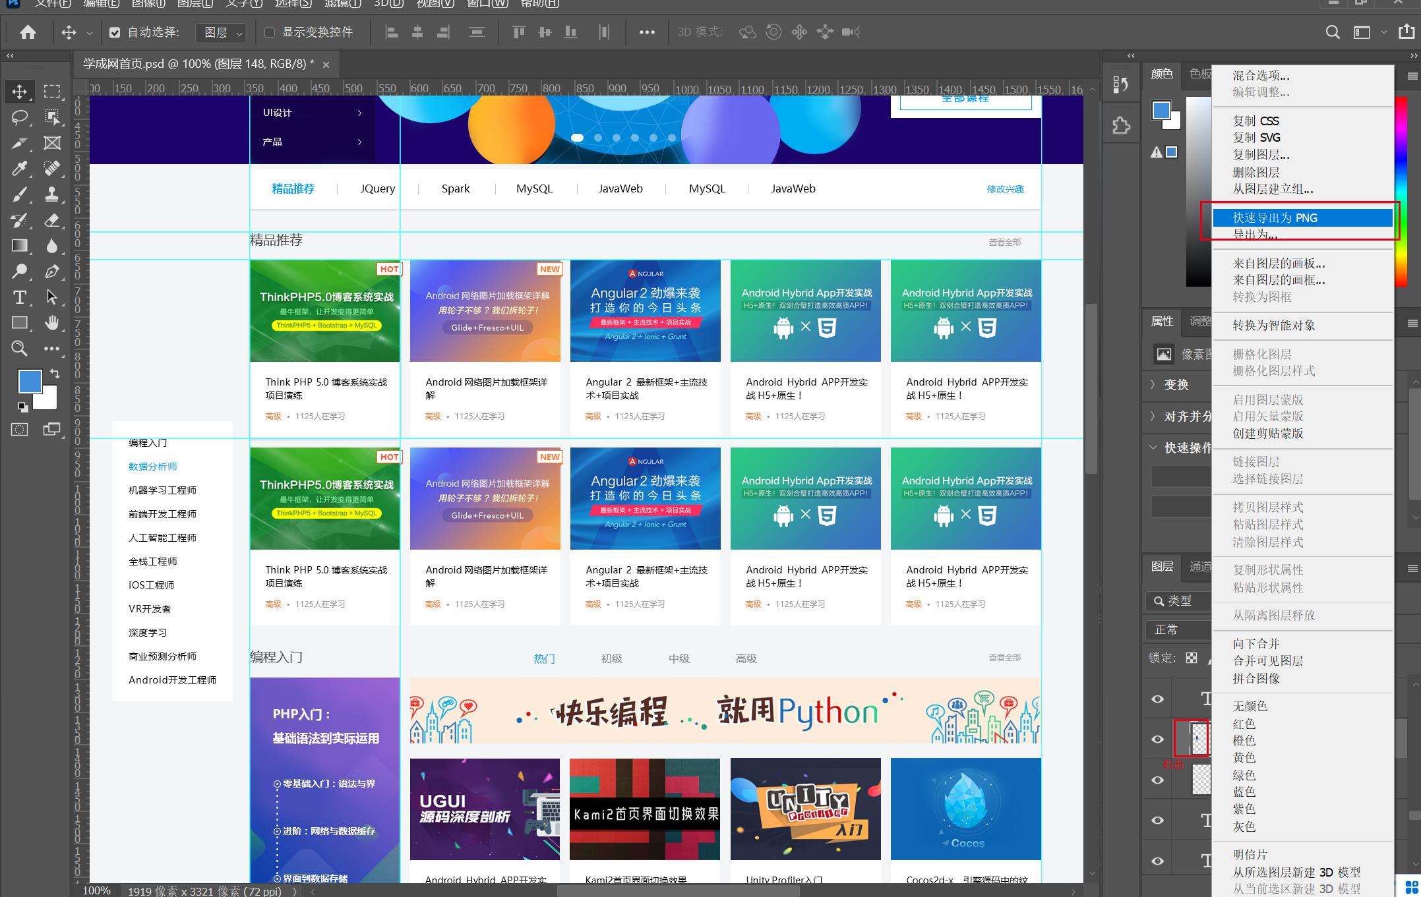This screenshot has height=897, width=1421.
Task: Select the Rectangular Marquee tool
Action: [x=52, y=91]
